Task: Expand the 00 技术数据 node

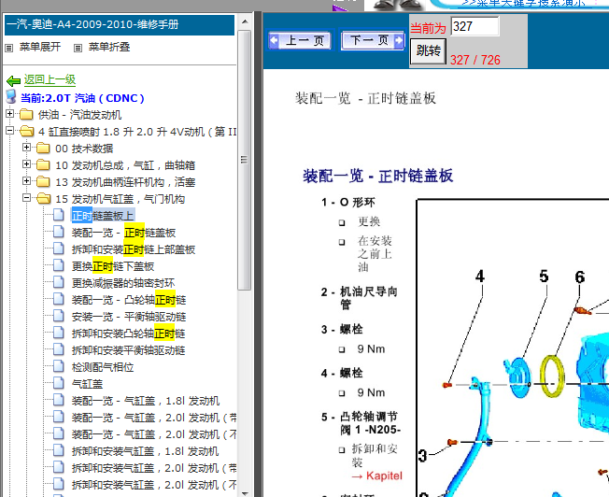Action: click(x=26, y=148)
